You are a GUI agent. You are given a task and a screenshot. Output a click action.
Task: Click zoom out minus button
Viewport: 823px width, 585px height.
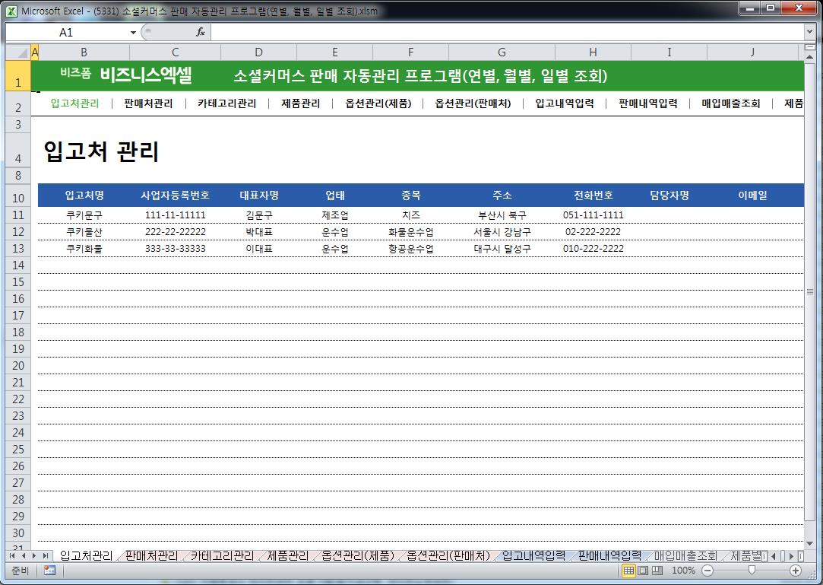tap(707, 571)
